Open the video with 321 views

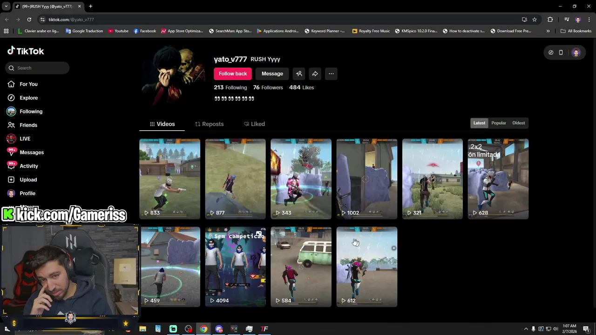point(433,179)
